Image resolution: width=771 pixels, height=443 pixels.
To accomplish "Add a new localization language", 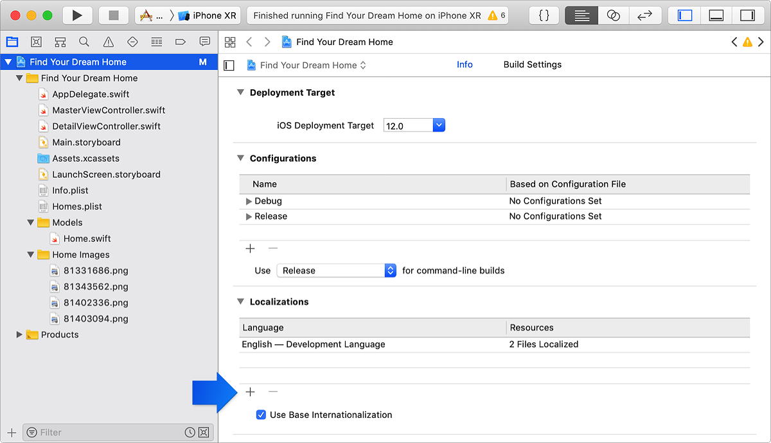I will pyautogui.click(x=251, y=392).
